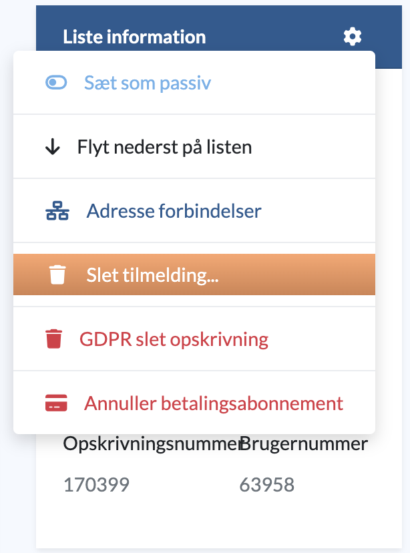410x553 pixels.
Task: Click the red credit card icon
Action: (56, 403)
